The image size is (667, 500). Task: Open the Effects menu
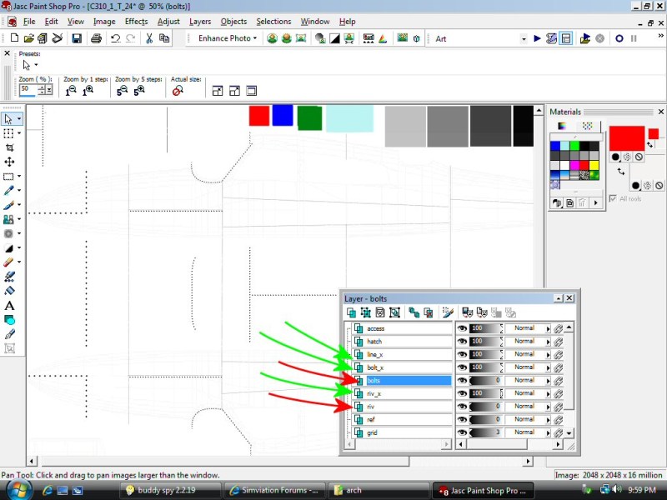[x=136, y=22]
